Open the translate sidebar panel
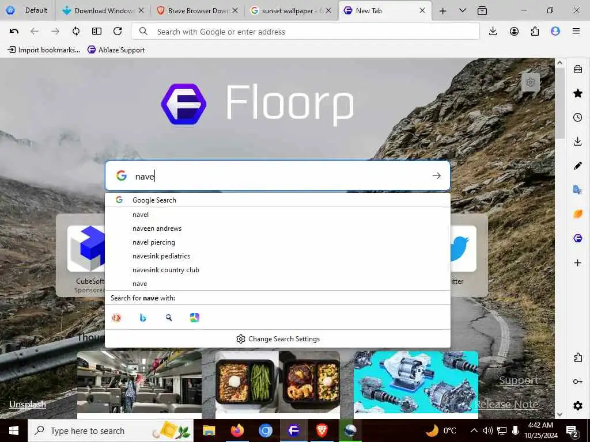 (578, 190)
